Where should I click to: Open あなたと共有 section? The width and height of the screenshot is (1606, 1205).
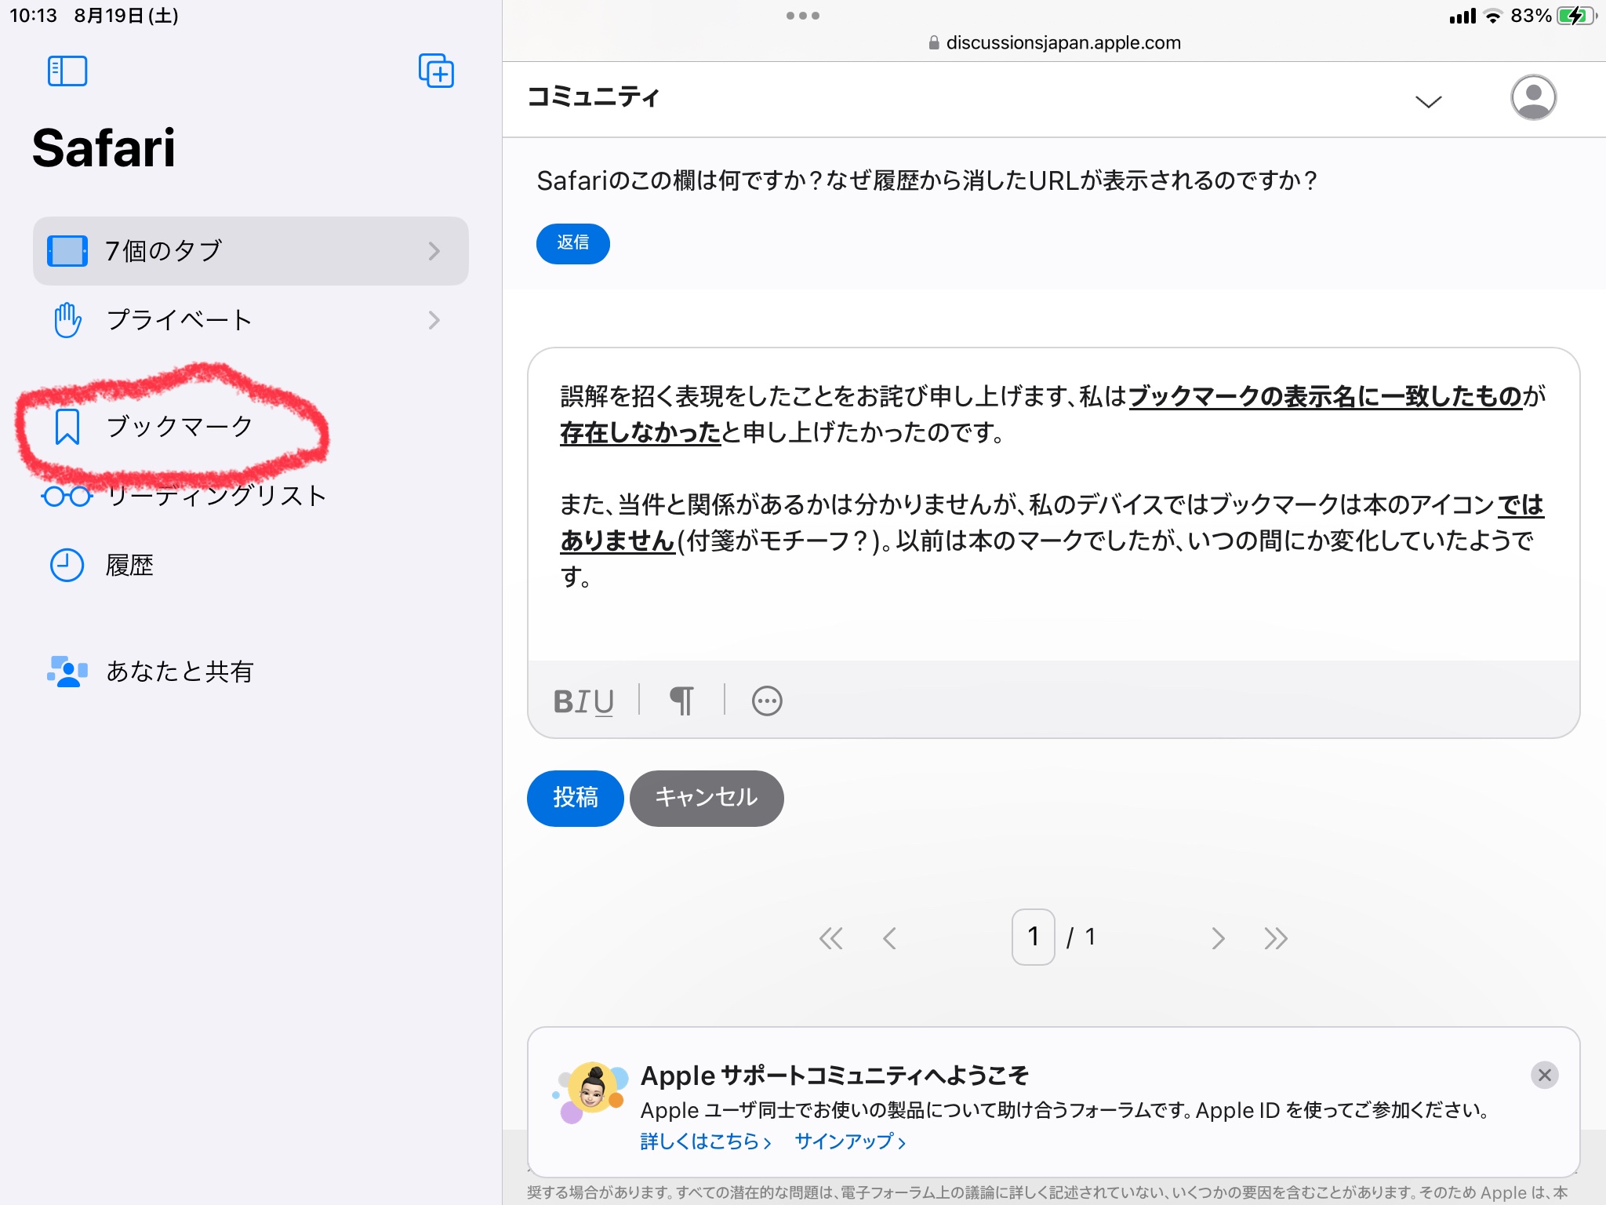[x=179, y=672]
